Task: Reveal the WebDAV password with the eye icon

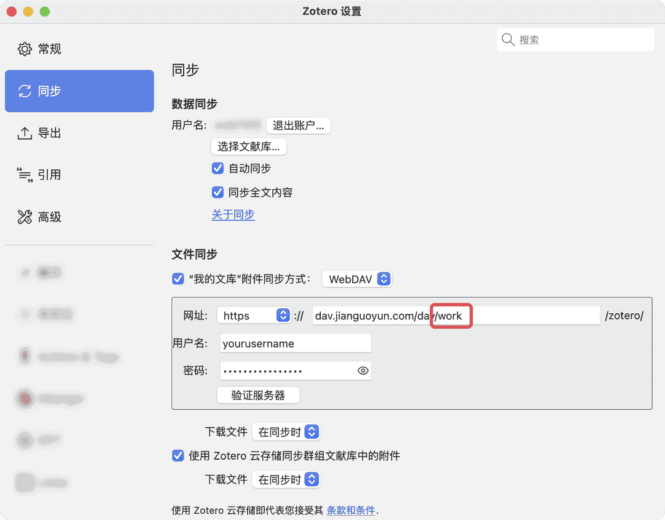Action: 363,370
